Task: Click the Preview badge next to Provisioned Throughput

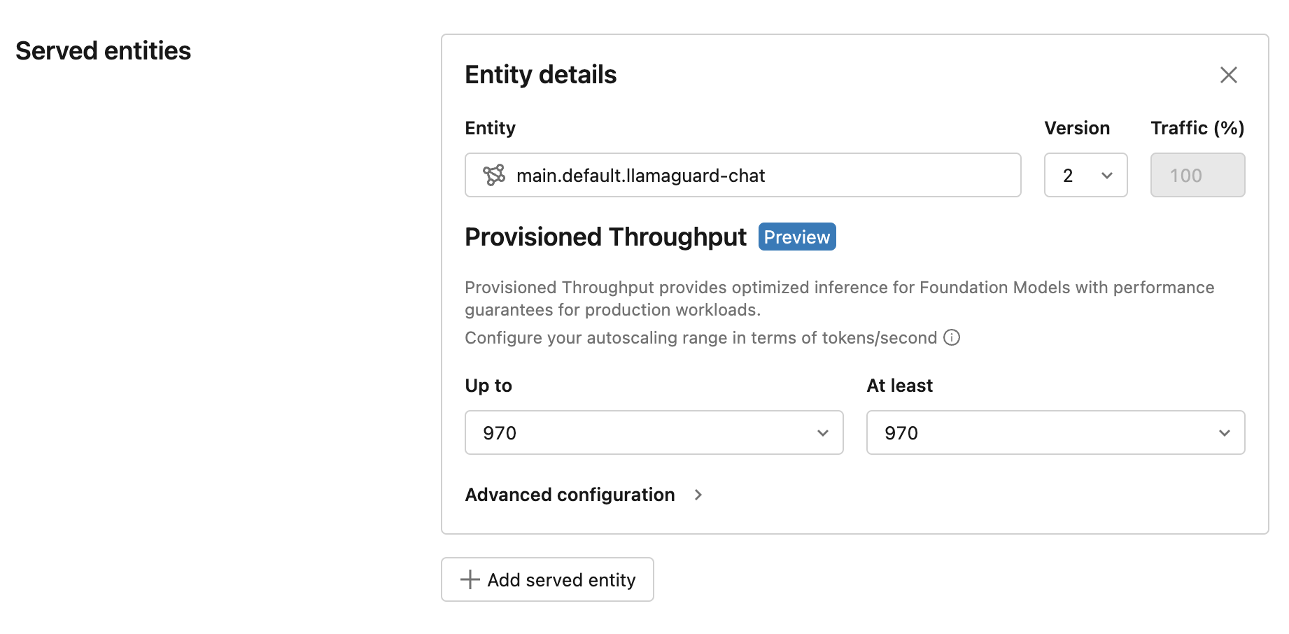Action: coord(796,237)
